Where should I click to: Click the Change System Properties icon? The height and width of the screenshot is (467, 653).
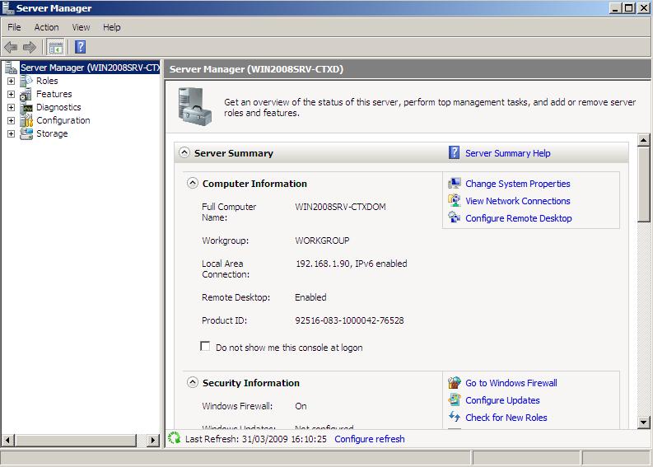455,184
